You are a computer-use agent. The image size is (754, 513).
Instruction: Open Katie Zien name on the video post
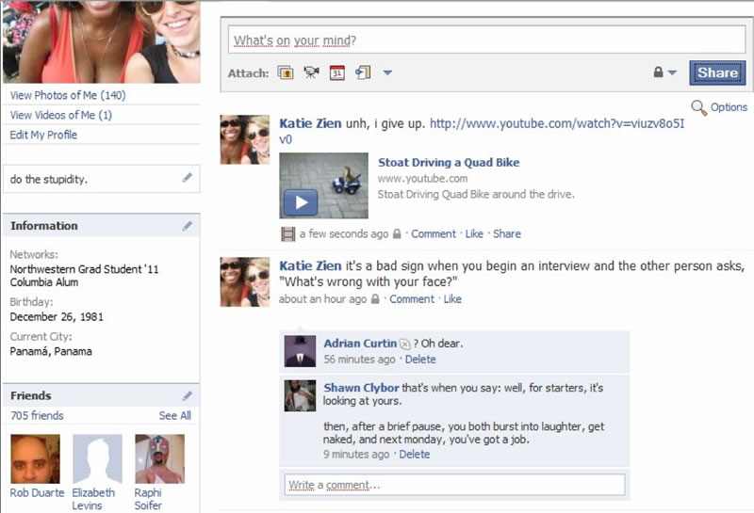point(310,123)
